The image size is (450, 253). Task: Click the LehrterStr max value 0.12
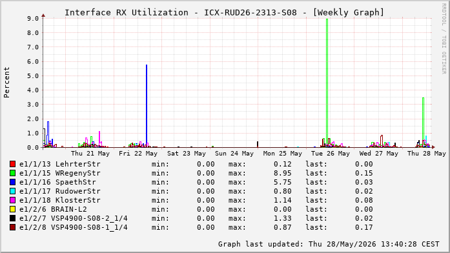282,164
